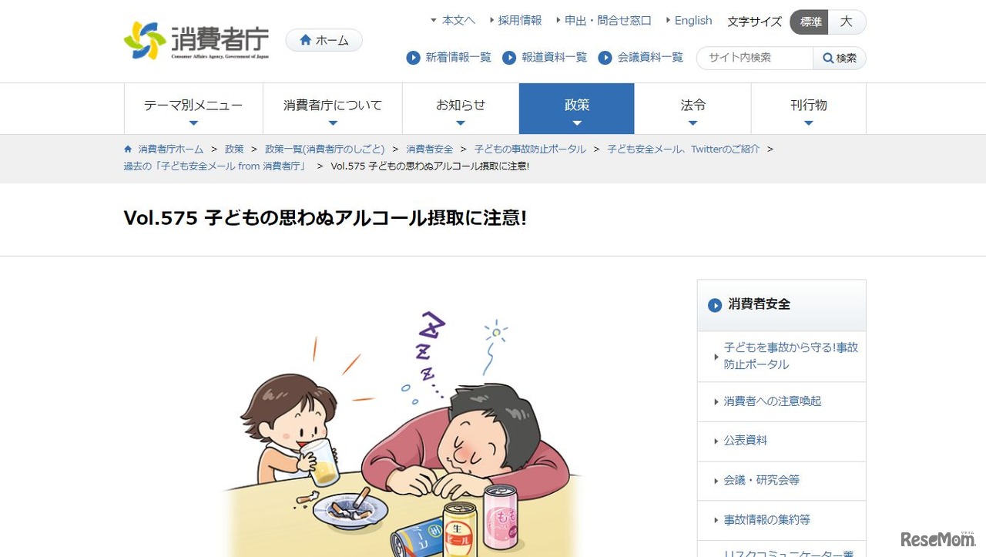Open 報道資料一覧 via its arrow icon

pos(509,58)
